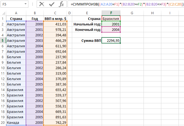Viewport: 184px width, 126px height.
Task: Open the Name Box dropdown arrow
Action: click(x=25, y=4)
